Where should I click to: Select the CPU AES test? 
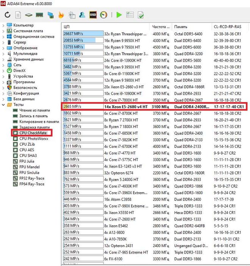coord(27,150)
